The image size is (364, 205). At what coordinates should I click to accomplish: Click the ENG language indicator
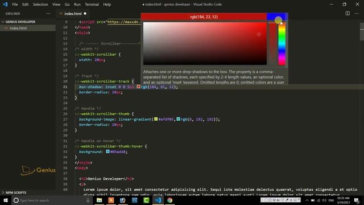(x=331, y=200)
